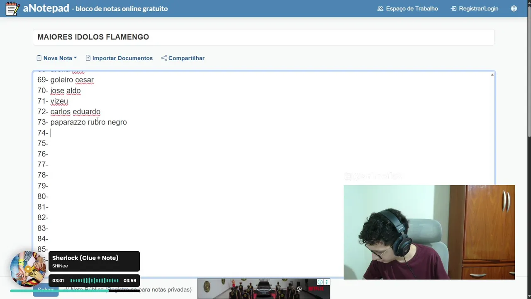Click the line "75-" in the note
The height and width of the screenshot is (299, 531).
pos(43,143)
